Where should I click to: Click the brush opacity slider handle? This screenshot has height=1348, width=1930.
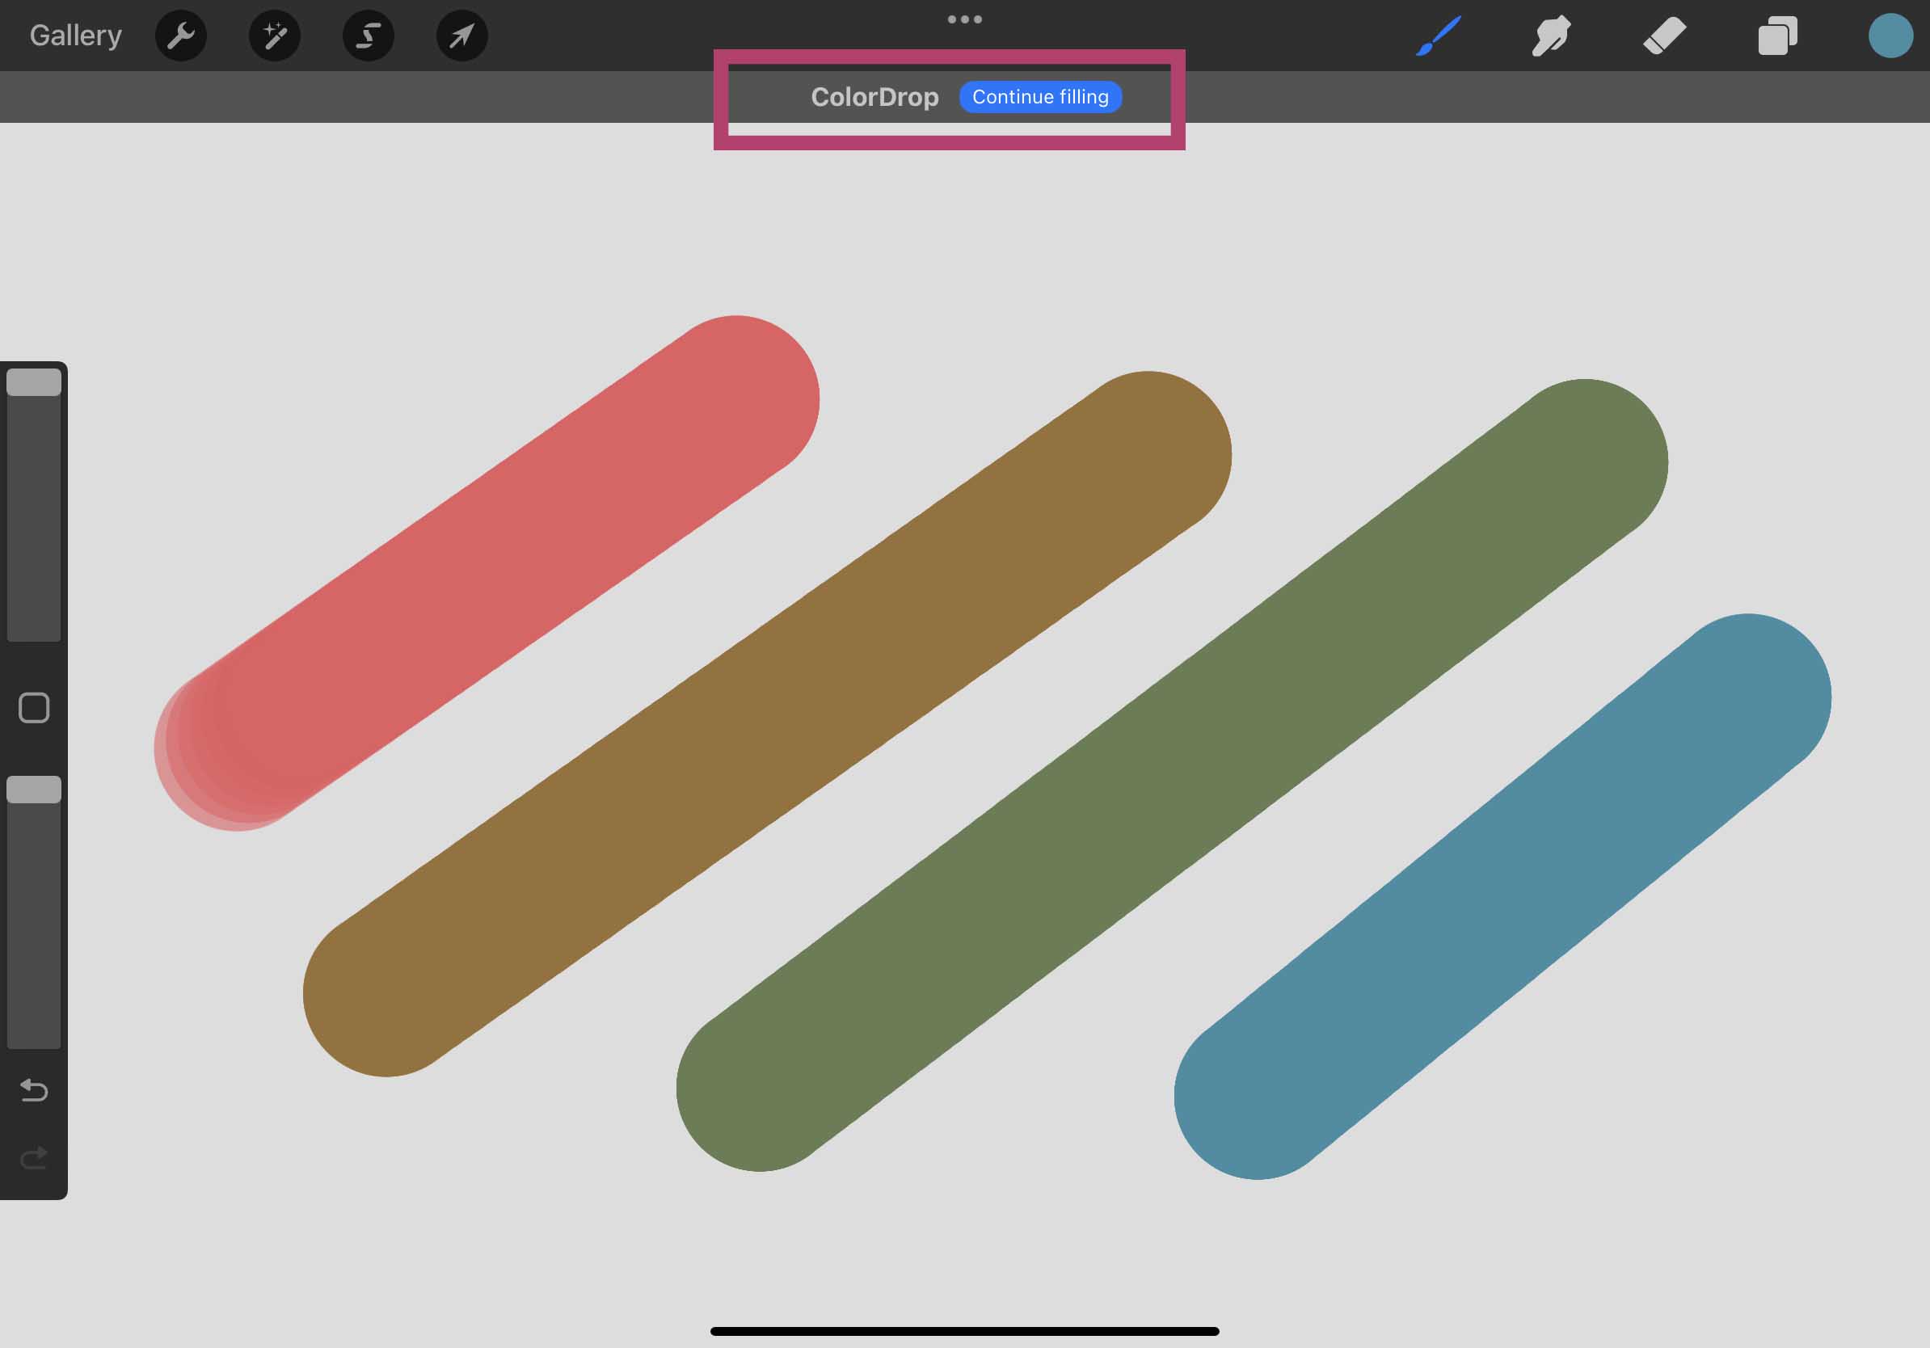(x=34, y=789)
